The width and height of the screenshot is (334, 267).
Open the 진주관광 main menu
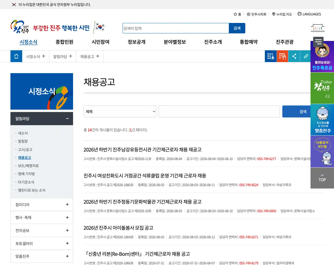point(285,42)
